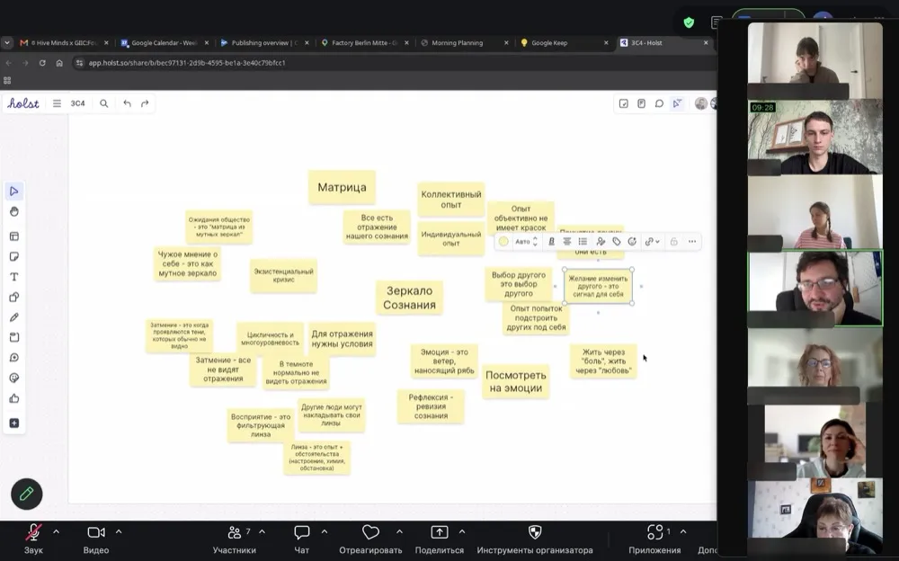Toggle collaborator cursors visibility

point(677,103)
